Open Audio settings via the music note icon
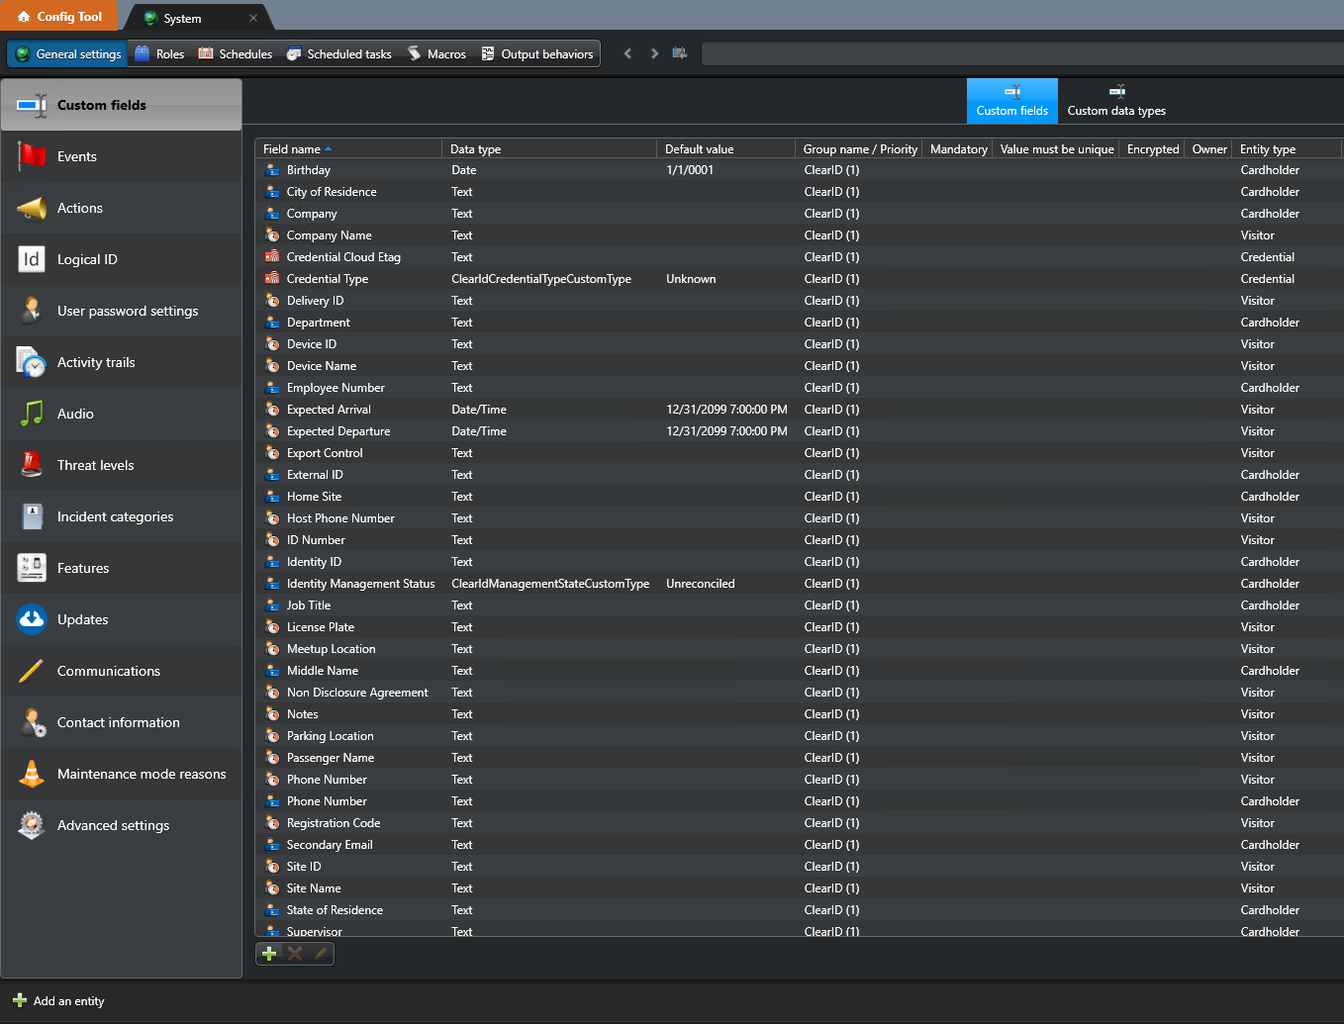Image resolution: width=1344 pixels, height=1024 pixels. [75, 414]
